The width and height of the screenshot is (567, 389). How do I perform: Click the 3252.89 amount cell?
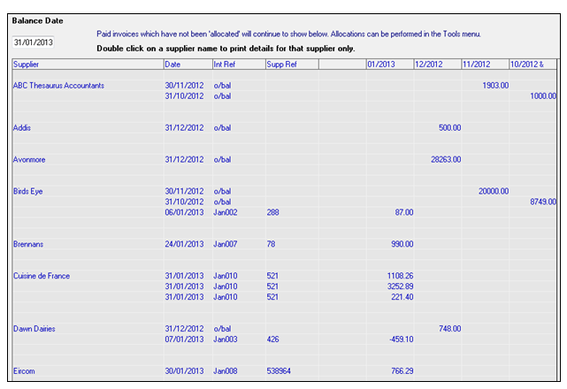click(x=400, y=286)
